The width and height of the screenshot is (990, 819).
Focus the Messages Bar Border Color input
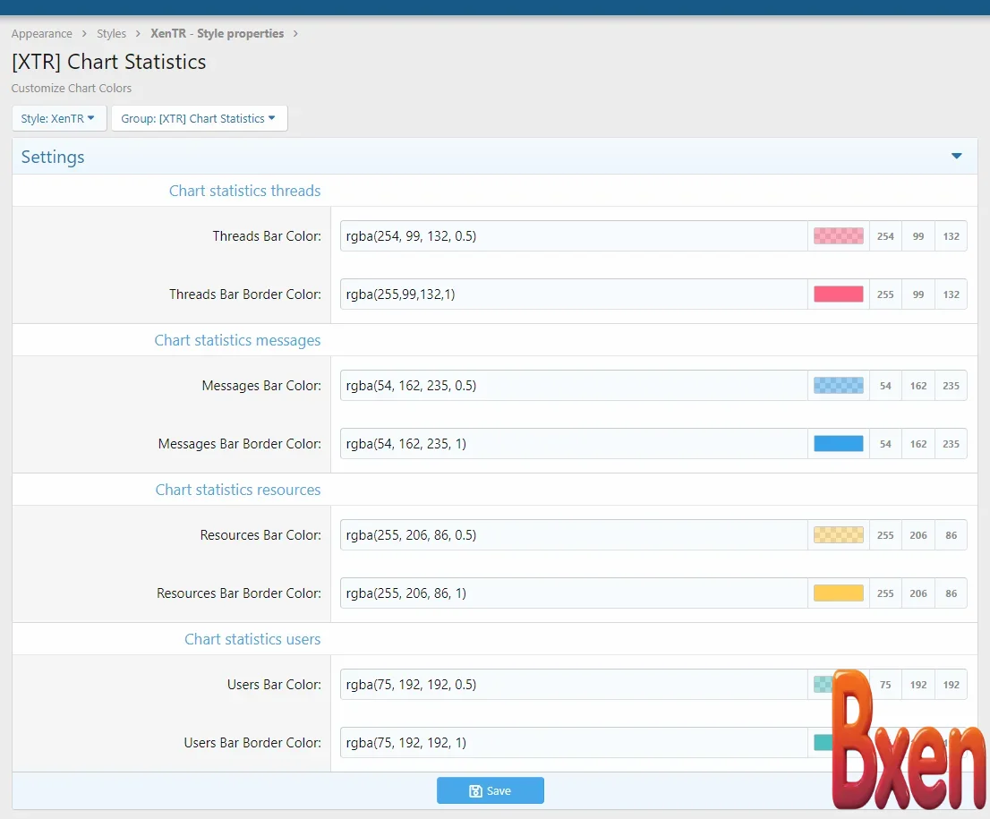coord(573,443)
